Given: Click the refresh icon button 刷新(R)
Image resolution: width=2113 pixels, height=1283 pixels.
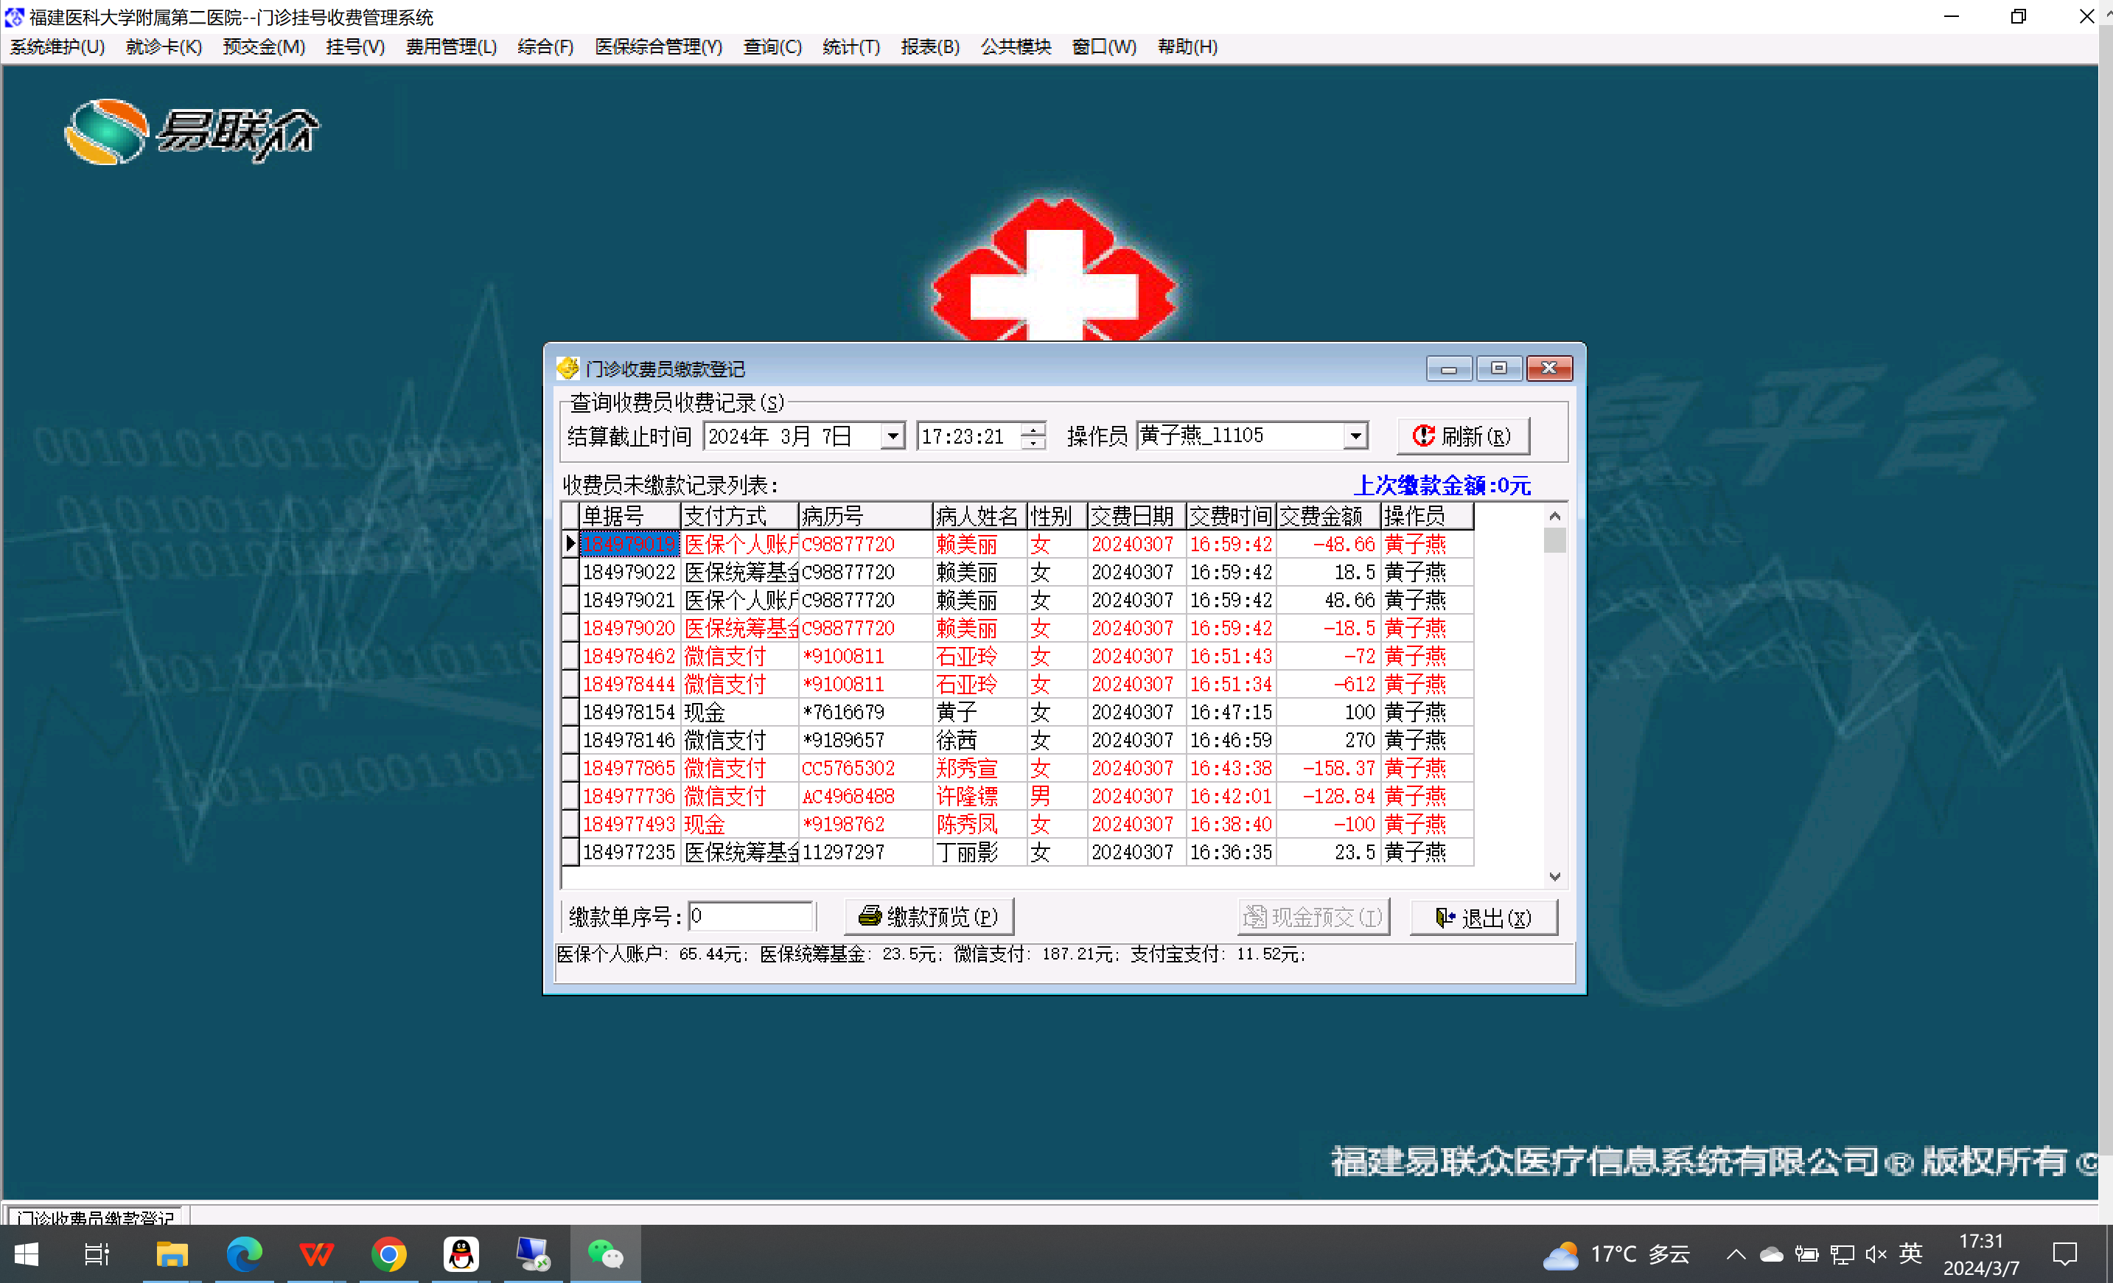Looking at the screenshot, I should click(1462, 436).
